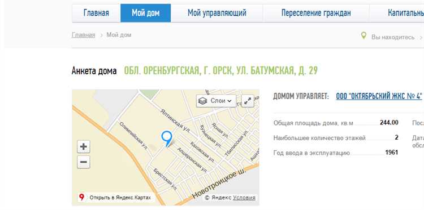
Task: Click the Домом управляет label
Action: [301, 96]
